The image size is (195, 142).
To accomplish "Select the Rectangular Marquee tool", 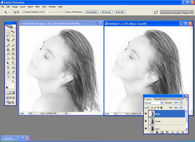I will point(8,32).
